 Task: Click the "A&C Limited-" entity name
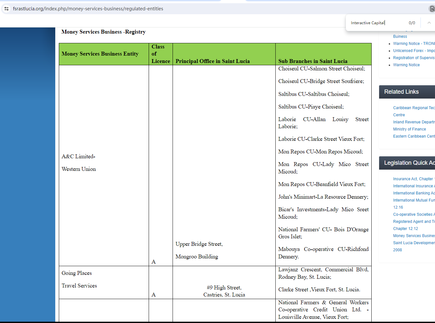[79, 156]
